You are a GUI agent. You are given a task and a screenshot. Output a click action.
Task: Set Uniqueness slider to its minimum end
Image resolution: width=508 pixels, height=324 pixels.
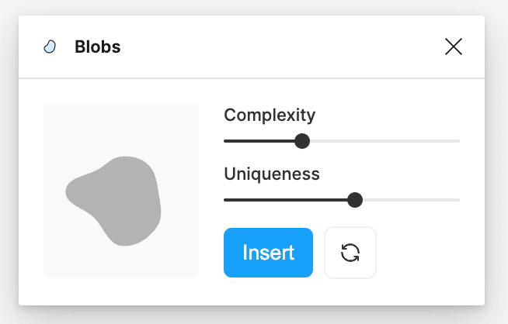pyautogui.click(x=224, y=200)
